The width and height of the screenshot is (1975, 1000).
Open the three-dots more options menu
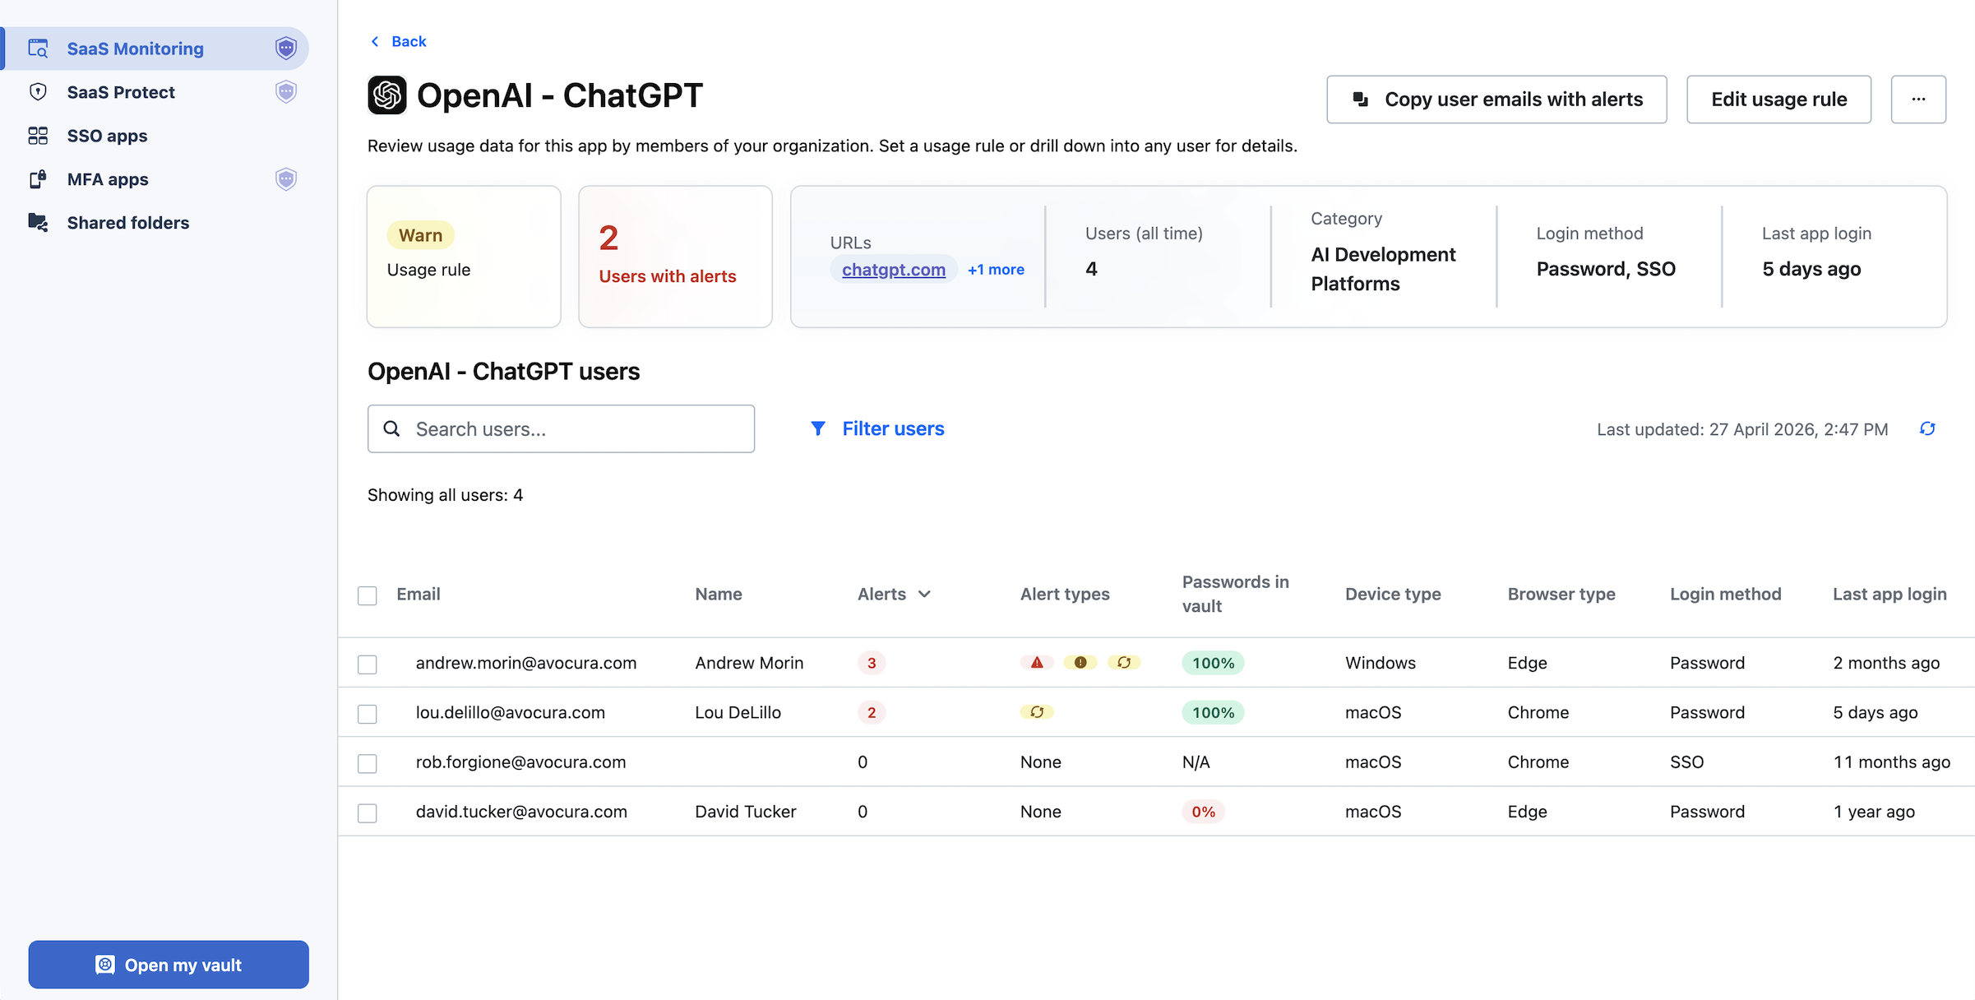tap(1917, 100)
